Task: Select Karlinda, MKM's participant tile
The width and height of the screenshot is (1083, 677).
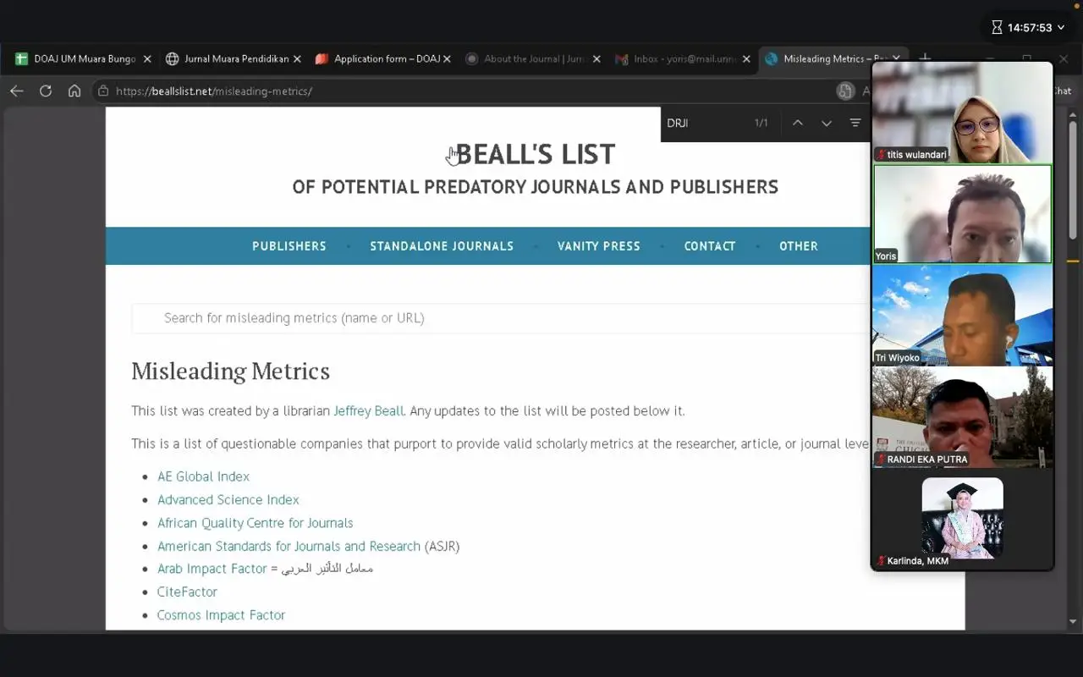Action: click(963, 519)
